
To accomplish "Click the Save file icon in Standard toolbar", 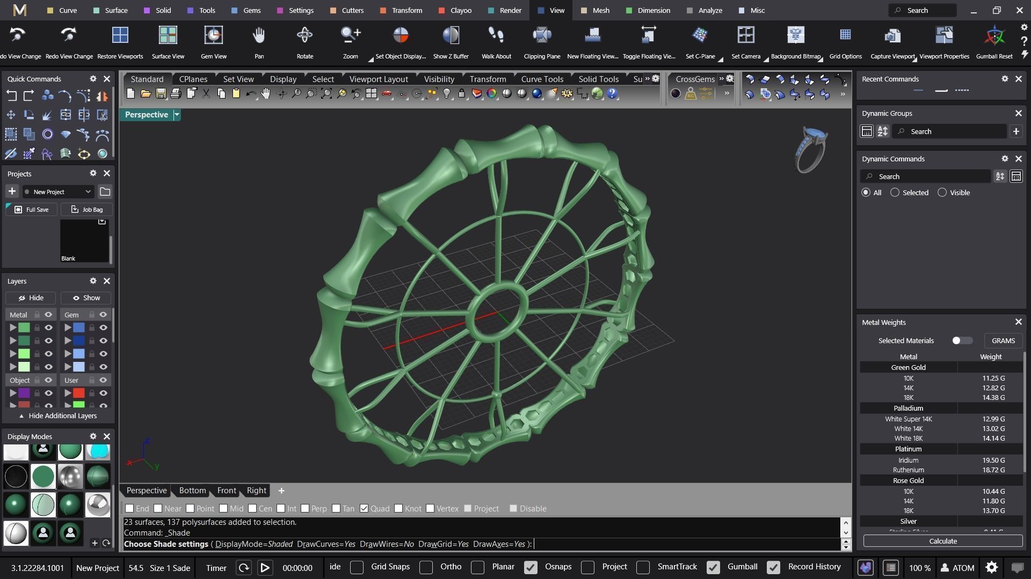I will click(161, 94).
